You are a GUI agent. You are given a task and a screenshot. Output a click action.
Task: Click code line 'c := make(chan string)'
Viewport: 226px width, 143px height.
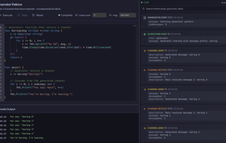26,34
